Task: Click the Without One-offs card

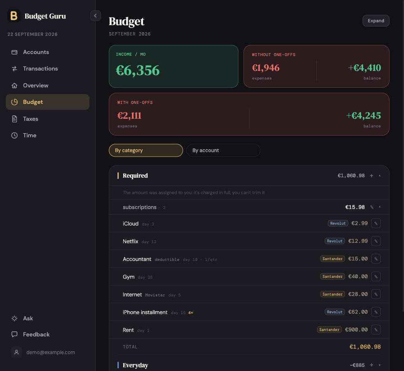Action: 317,66
